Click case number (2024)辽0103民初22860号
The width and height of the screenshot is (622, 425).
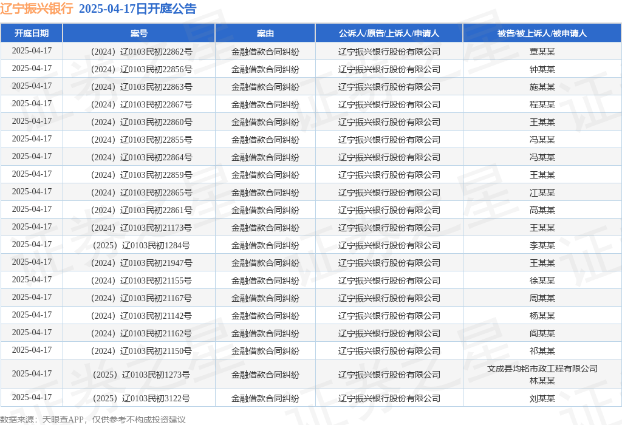tap(142, 122)
